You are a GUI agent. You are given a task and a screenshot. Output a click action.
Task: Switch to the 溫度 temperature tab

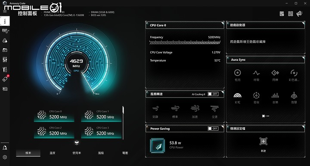53,153
